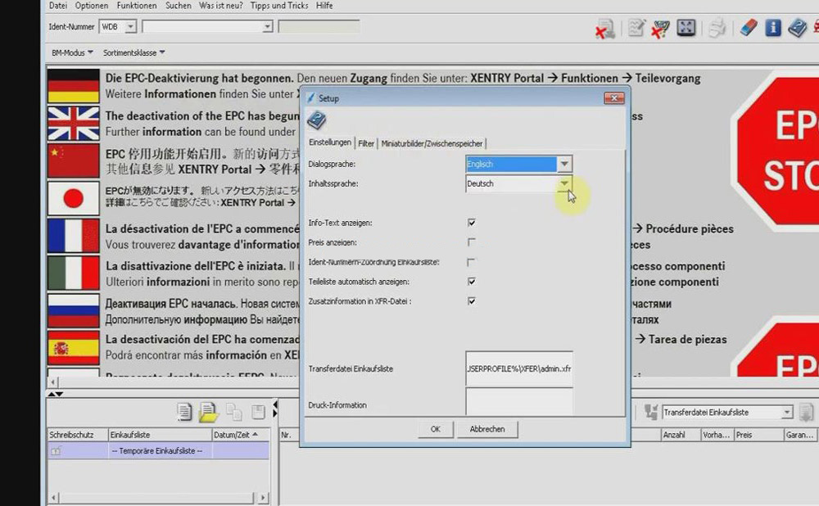Switch to the Einstellungen tab
The image size is (819, 506).
330,142
